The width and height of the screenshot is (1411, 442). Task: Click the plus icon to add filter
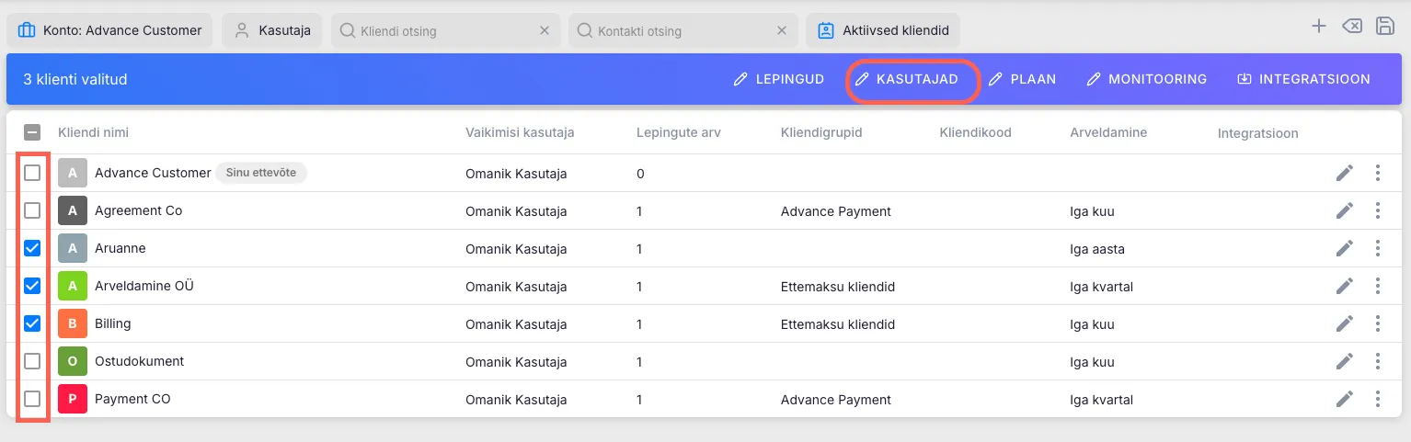pos(1318,27)
